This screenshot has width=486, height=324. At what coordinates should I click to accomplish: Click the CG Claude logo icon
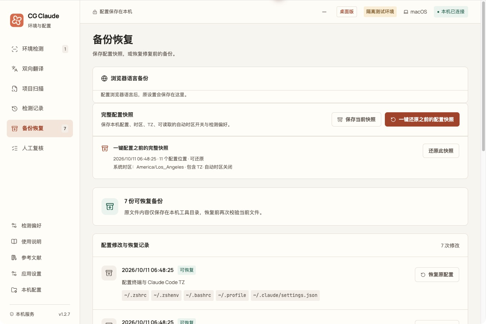pyautogui.click(x=17, y=20)
